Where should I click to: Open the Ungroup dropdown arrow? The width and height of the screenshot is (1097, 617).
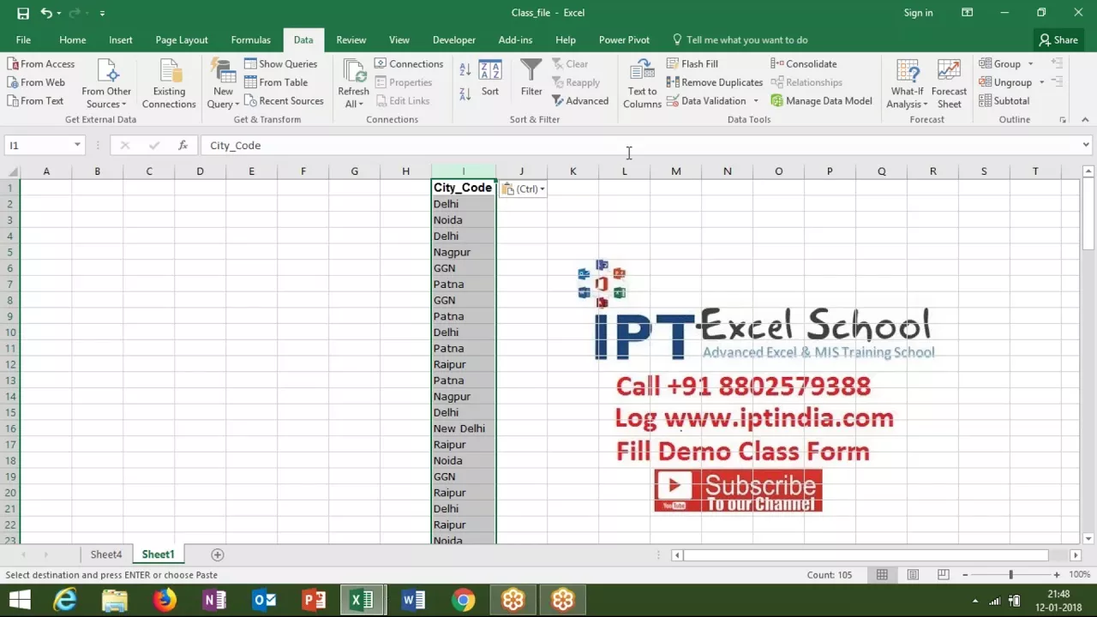(x=1042, y=83)
